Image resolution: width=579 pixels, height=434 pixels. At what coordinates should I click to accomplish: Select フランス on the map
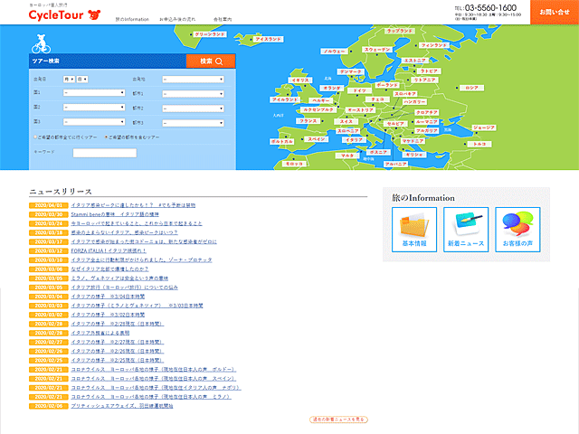pyautogui.click(x=308, y=120)
